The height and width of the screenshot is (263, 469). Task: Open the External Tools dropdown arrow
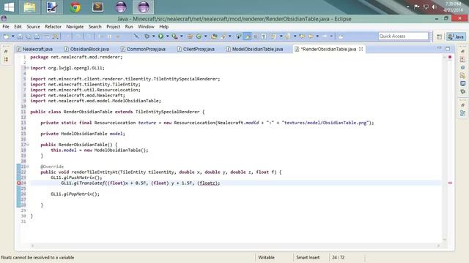point(182,37)
